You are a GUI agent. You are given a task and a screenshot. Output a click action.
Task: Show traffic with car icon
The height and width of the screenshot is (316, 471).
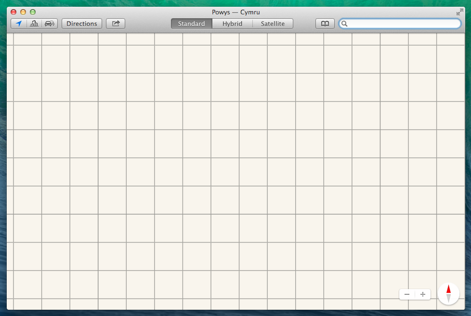coord(50,24)
